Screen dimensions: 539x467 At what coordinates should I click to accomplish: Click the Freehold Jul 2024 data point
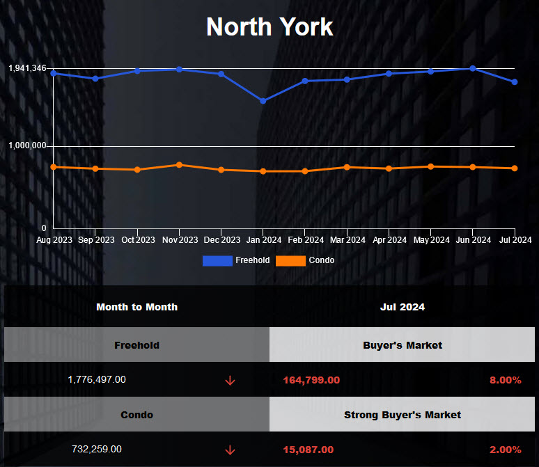tap(515, 82)
